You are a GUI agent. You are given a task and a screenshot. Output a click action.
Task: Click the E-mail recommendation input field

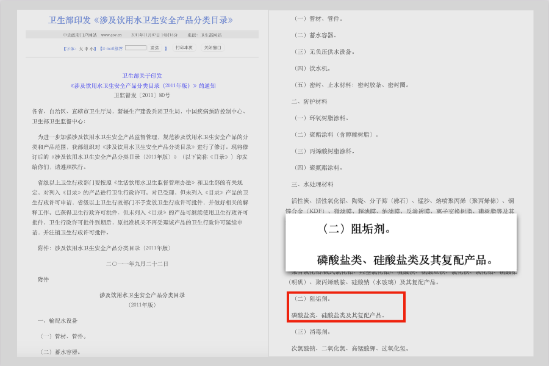[135, 48]
